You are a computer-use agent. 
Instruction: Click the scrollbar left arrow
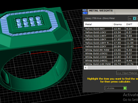click(x=86, y=68)
